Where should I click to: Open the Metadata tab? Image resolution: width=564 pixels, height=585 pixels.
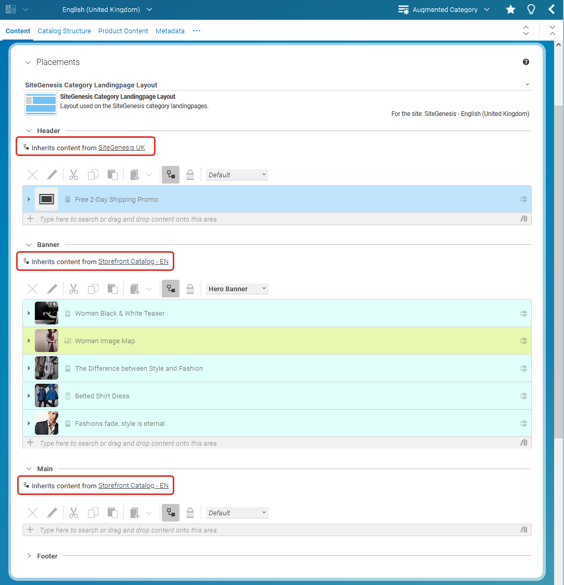(x=170, y=31)
